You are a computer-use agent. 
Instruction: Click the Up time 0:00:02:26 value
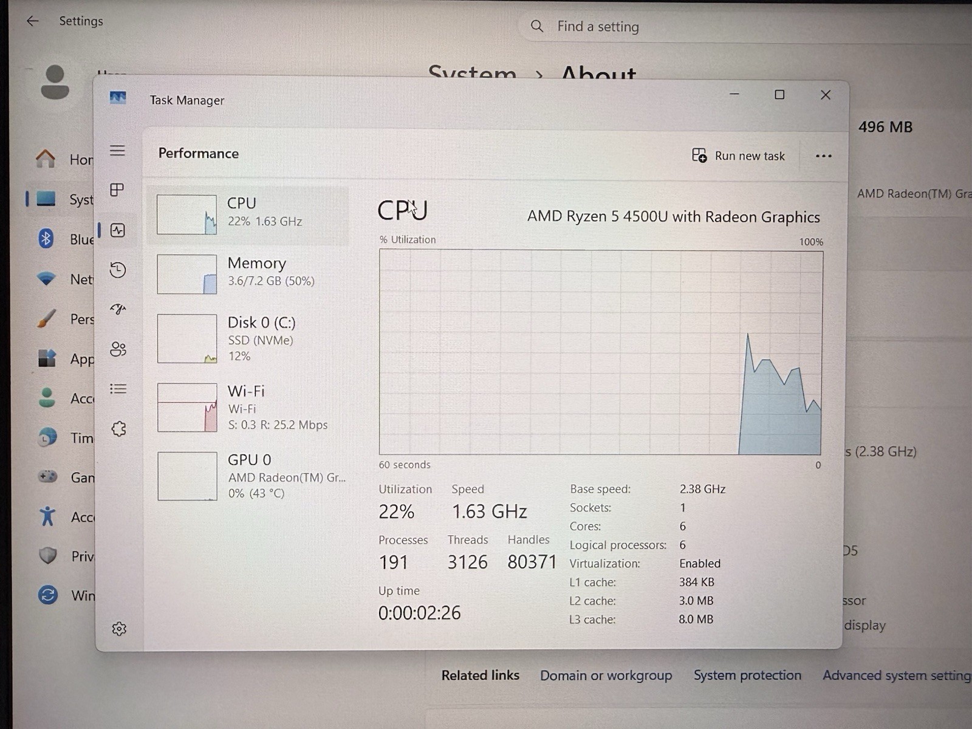[419, 613]
